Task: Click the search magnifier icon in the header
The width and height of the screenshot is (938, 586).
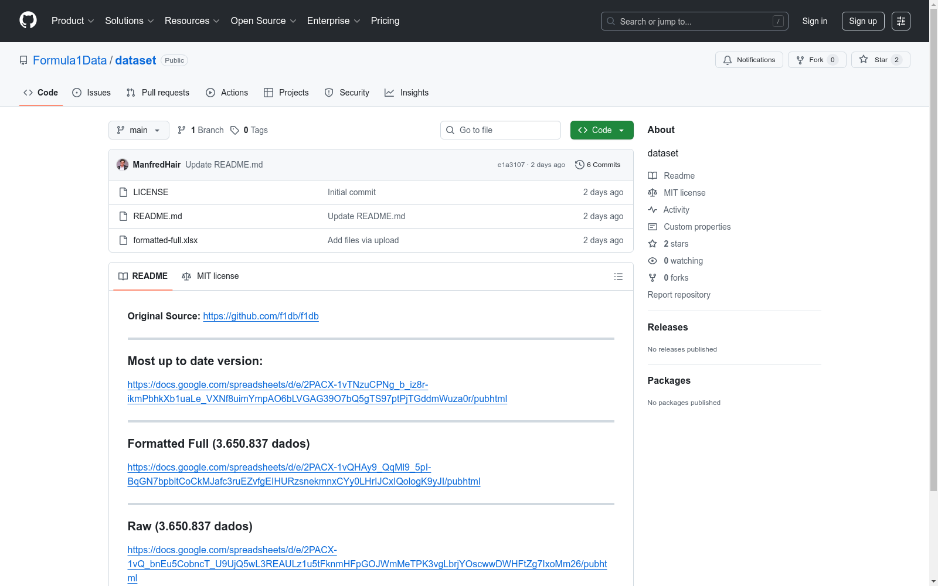Action: pyautogui.click(x=611, y=21)
